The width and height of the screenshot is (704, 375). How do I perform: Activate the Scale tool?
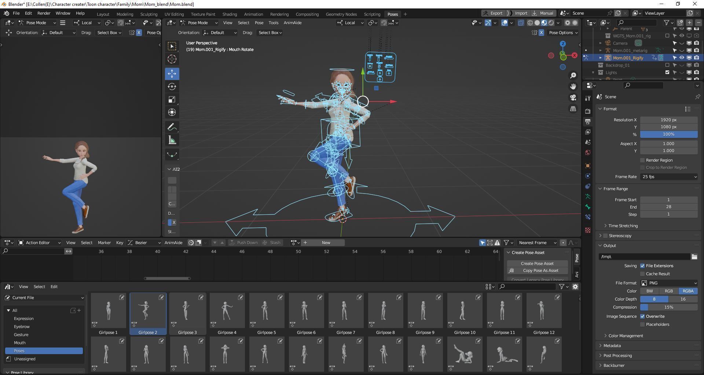point(172,99)
